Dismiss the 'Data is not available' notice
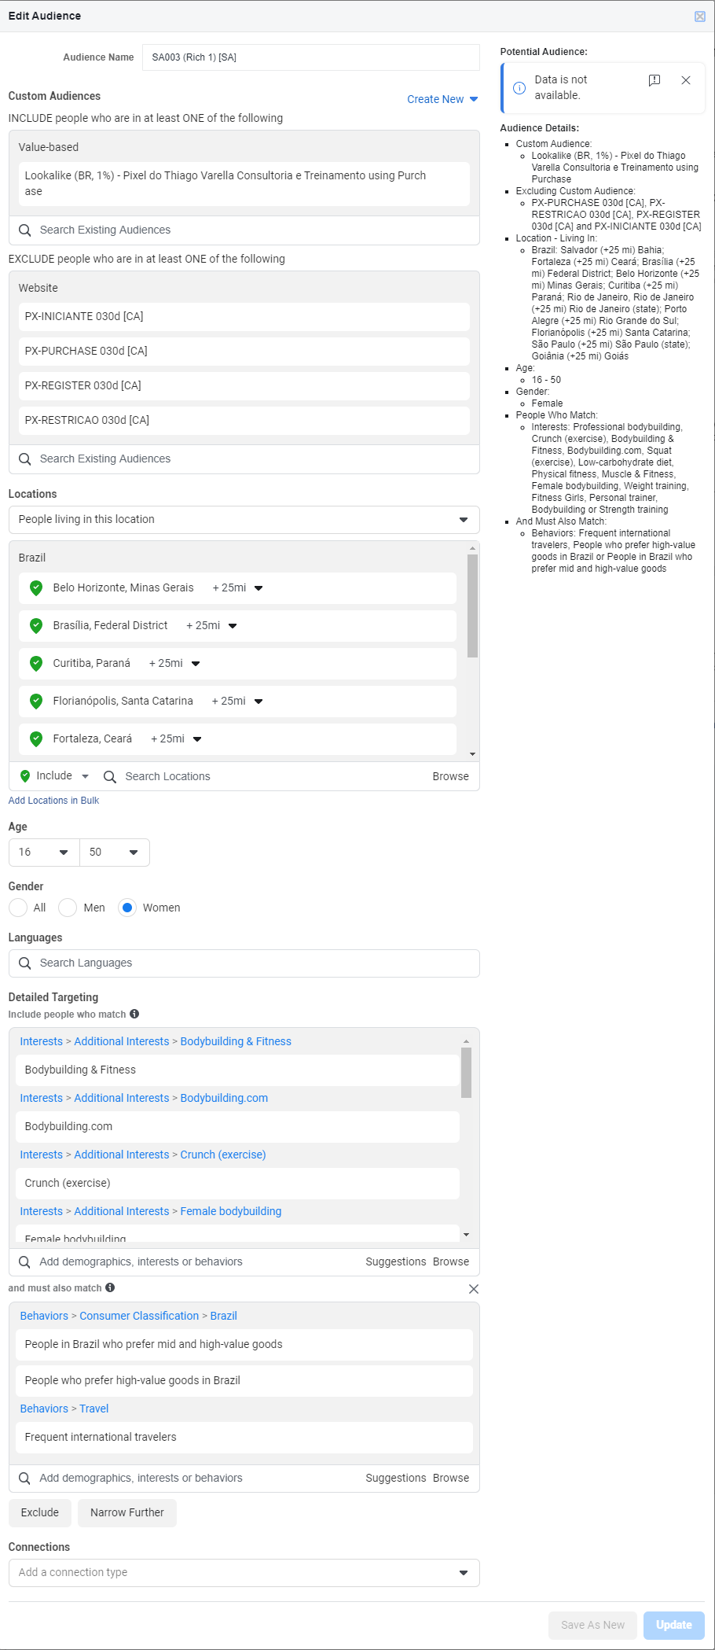 click(686, 80)
